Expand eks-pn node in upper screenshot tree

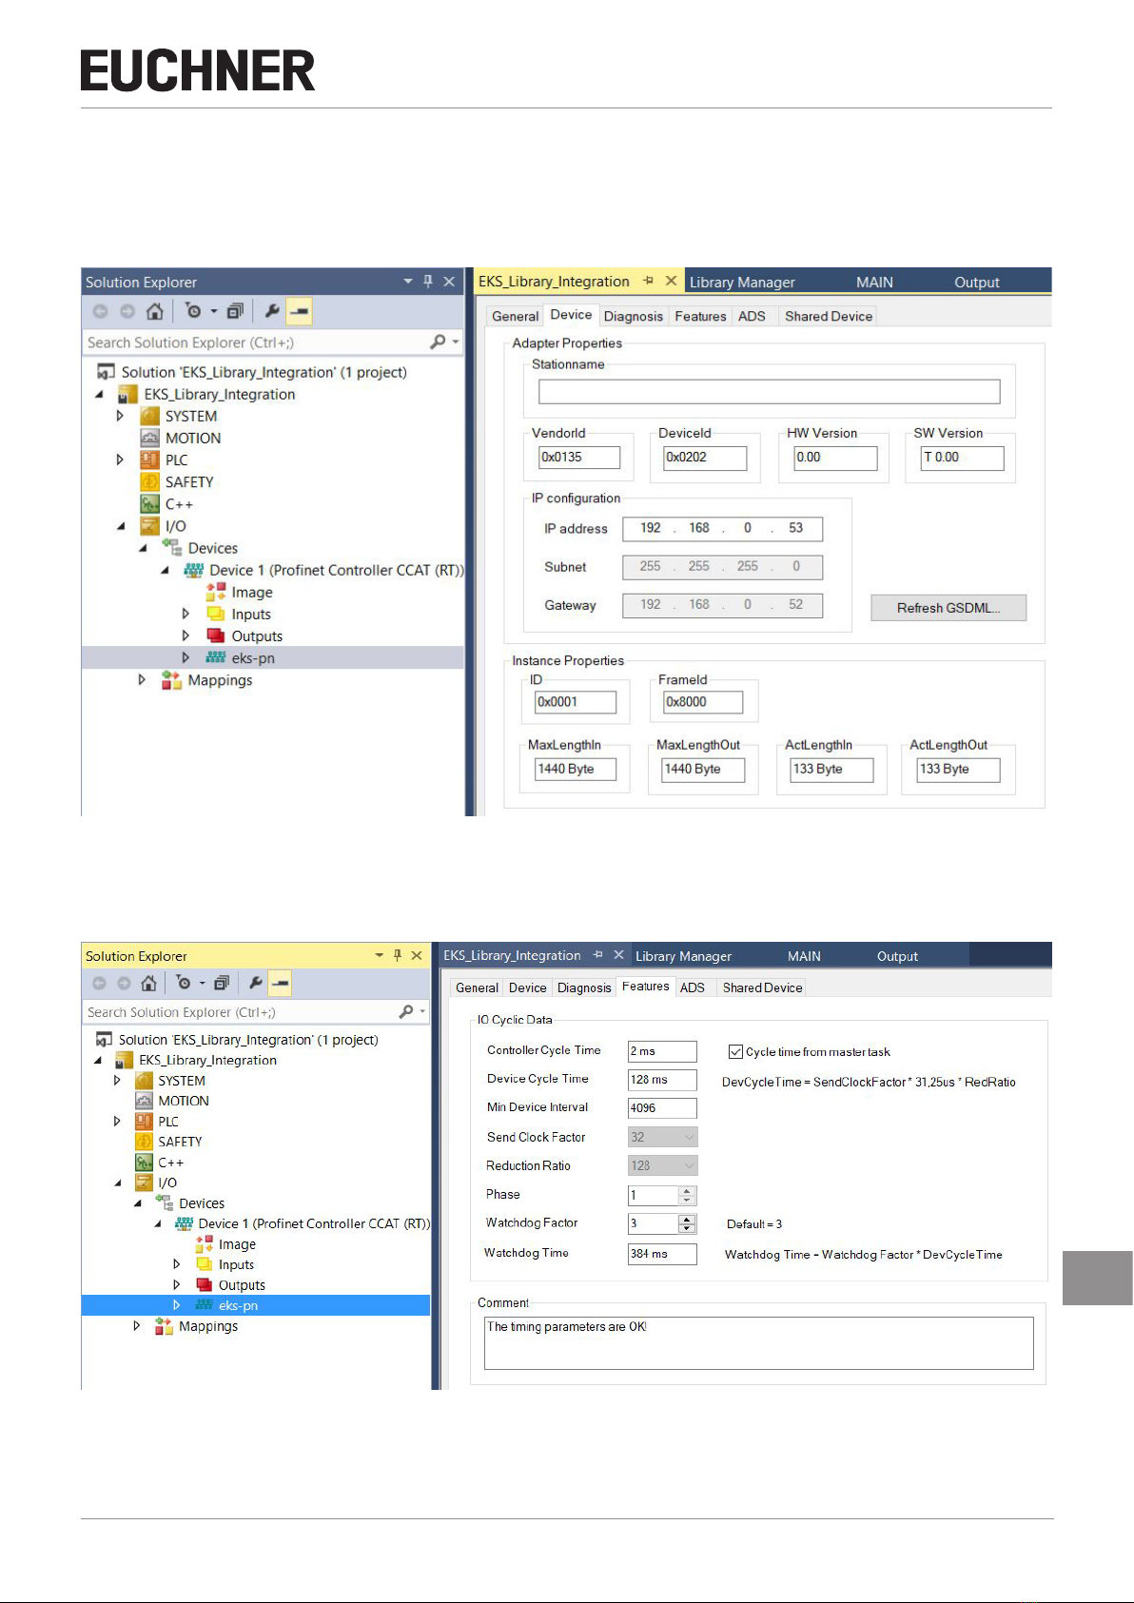186,657
